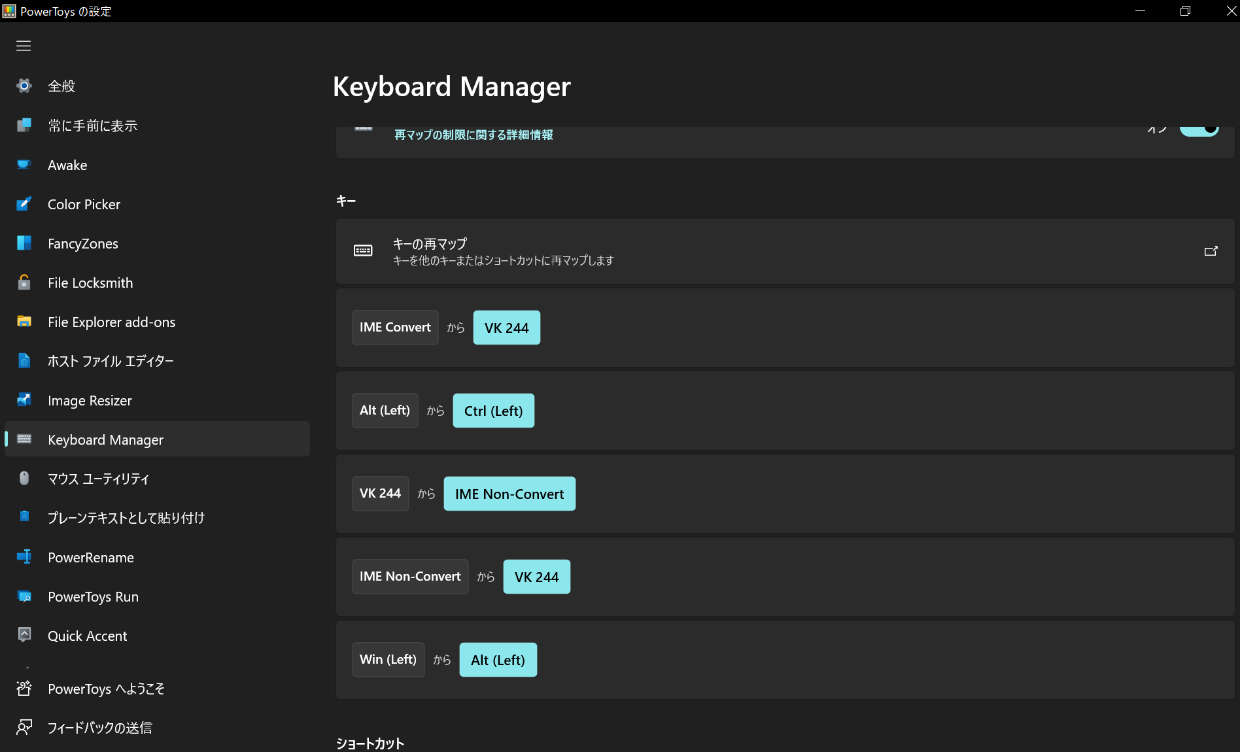Click the VK 244 target key in the IME Convert row
Image resolution: width=1240 pixels, height=752 pixels.
(507, 328)
